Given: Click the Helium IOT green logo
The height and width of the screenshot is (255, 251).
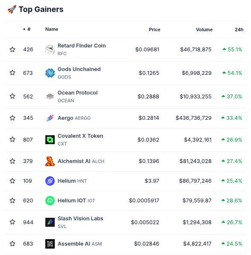Looking at the screenshot, I should point(50,201).
